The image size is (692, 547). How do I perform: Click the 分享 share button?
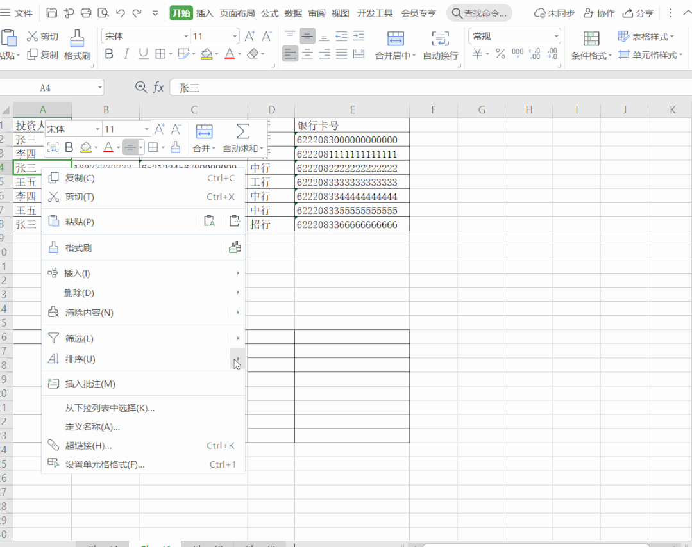click(637, 13)
